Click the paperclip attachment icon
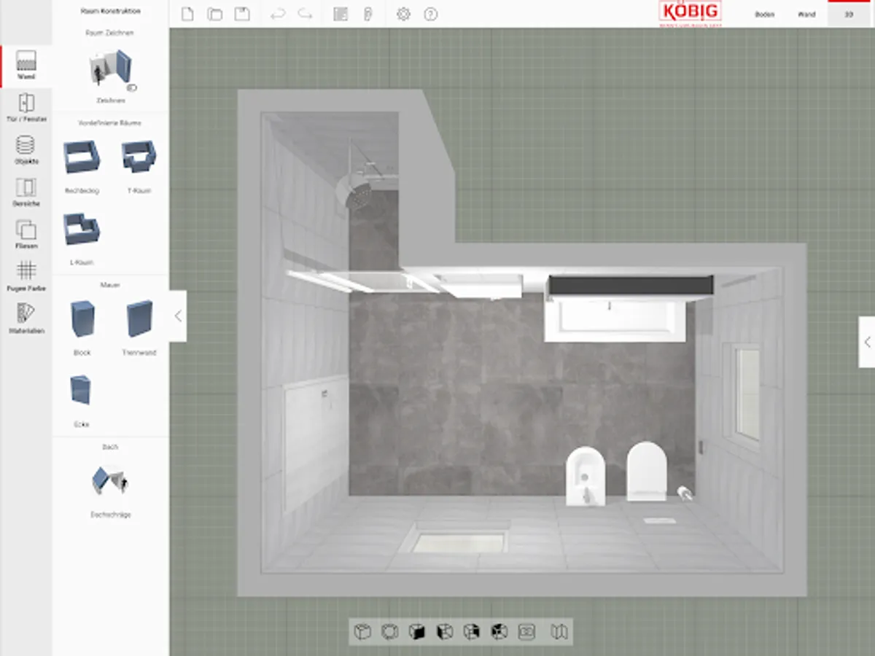 pyautogui.click(x=367, y=14)
